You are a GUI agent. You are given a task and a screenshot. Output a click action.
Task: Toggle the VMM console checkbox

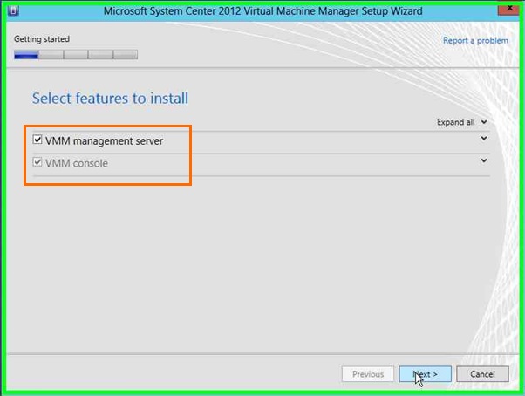[37, 162]
